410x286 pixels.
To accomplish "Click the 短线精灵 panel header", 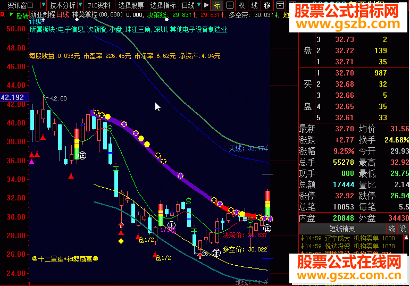I will [x=342, y=229].
